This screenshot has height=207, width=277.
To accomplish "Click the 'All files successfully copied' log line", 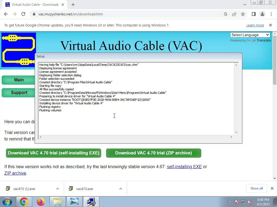I will [56, 89].
